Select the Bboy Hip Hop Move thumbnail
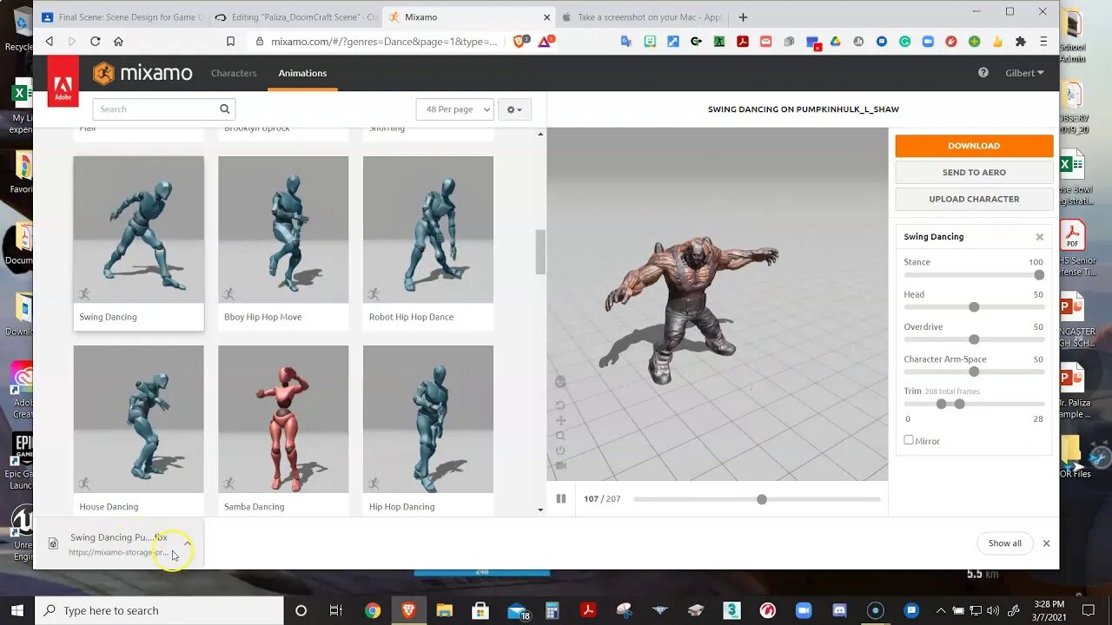This screenshot has width=1112, height=625. (x=283, y=230)
